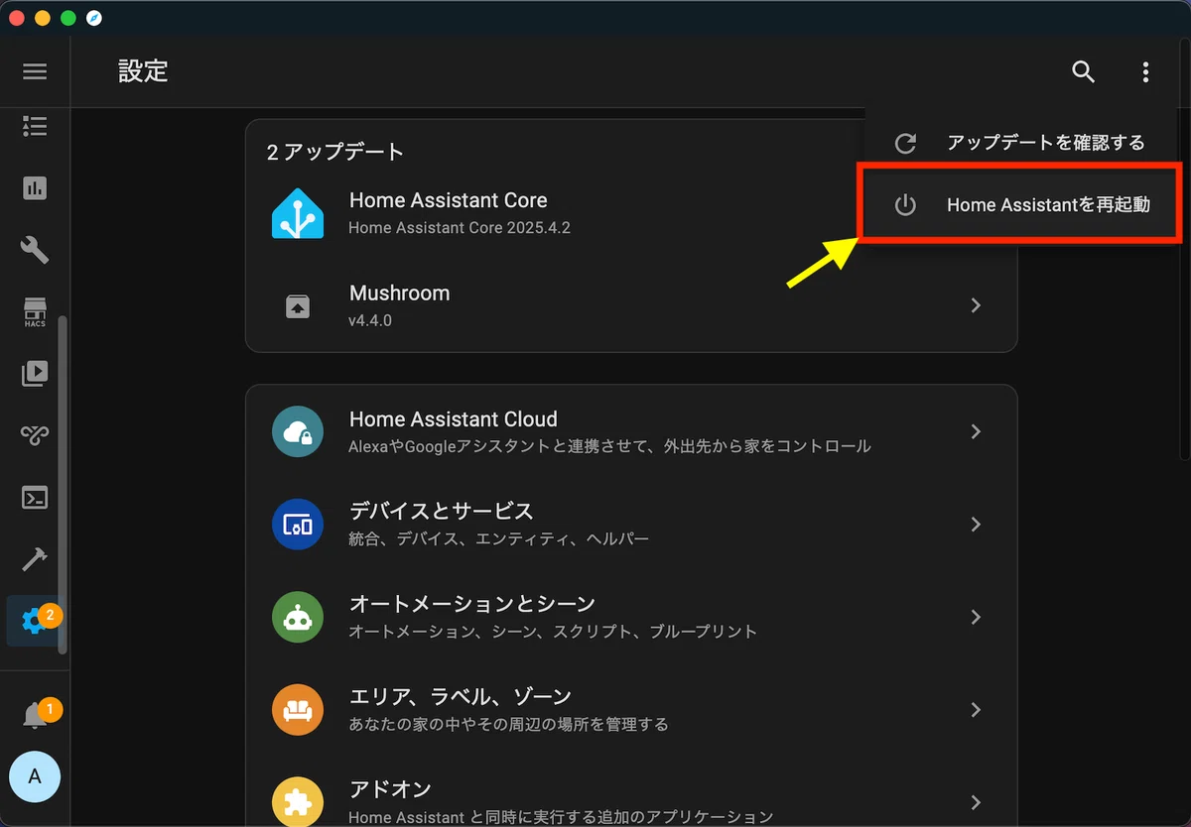Click the 設定 page title
Screen dimensions: 1191x827
(144, 71)
